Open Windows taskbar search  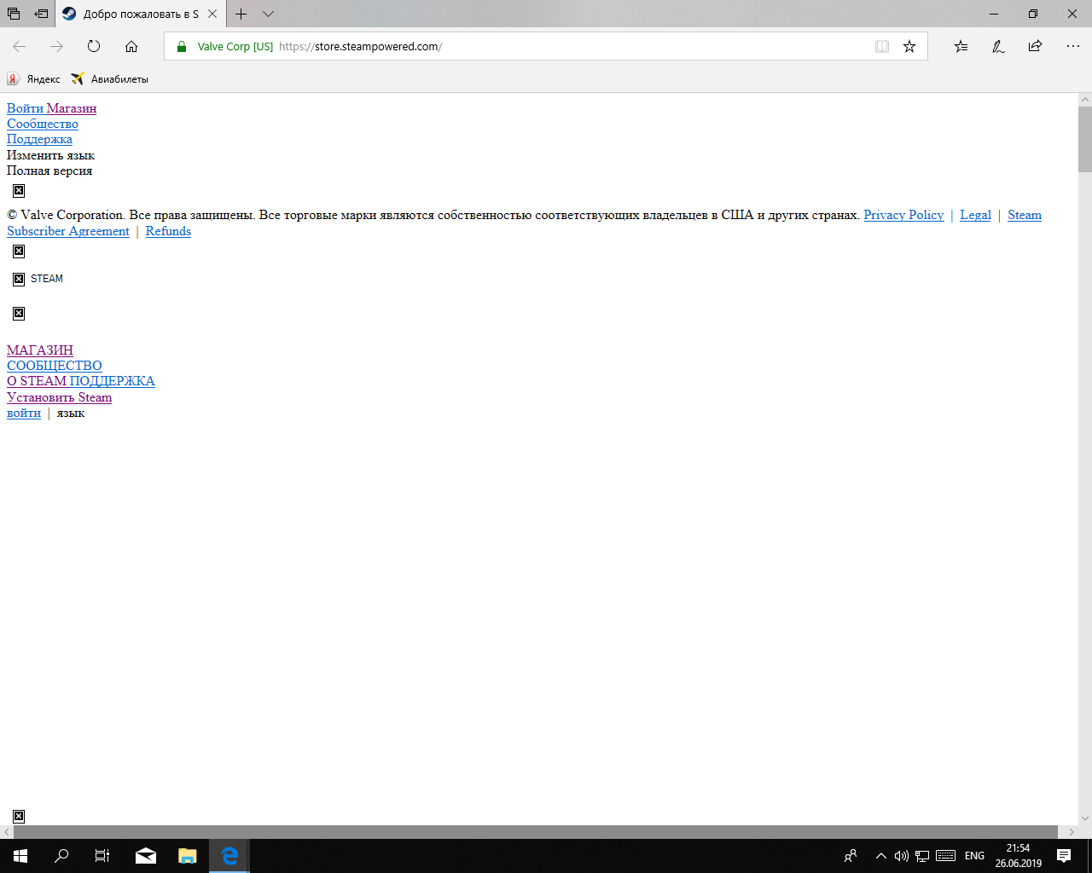pyautogui.click(x=61, y=856)
